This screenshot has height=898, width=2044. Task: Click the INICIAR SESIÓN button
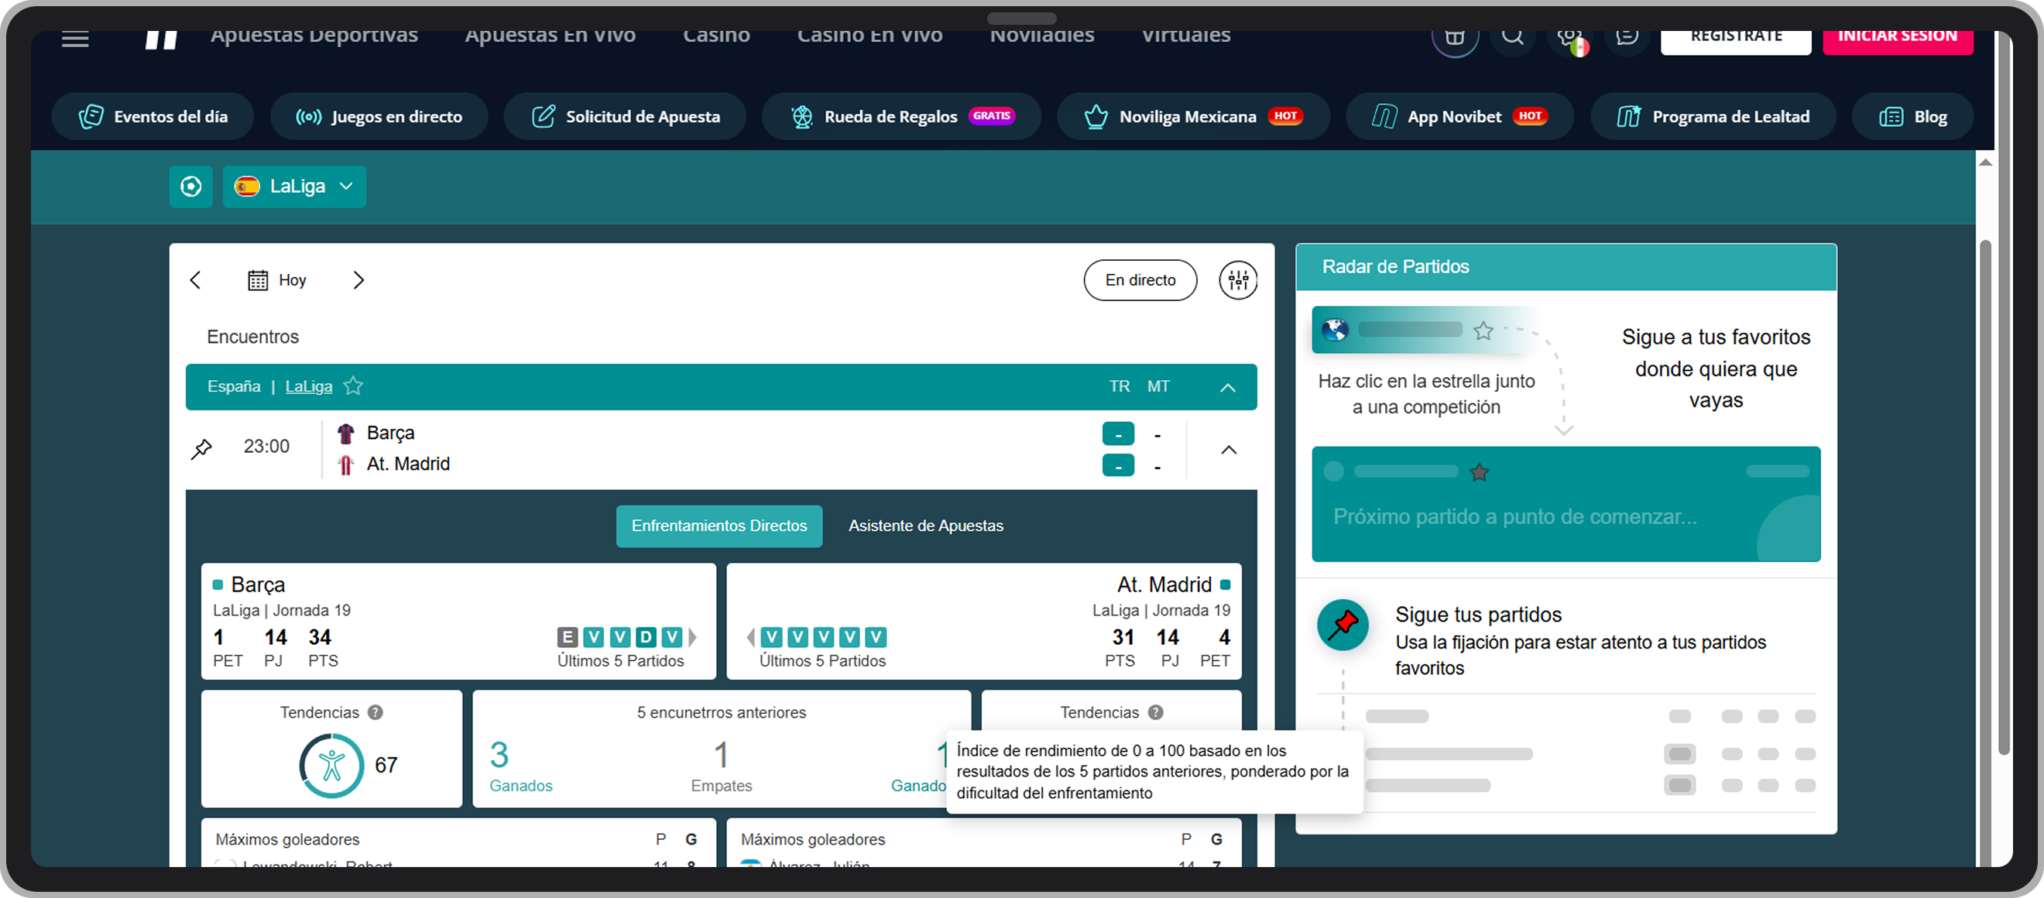pyautogui.click(x=1896, y=38)
